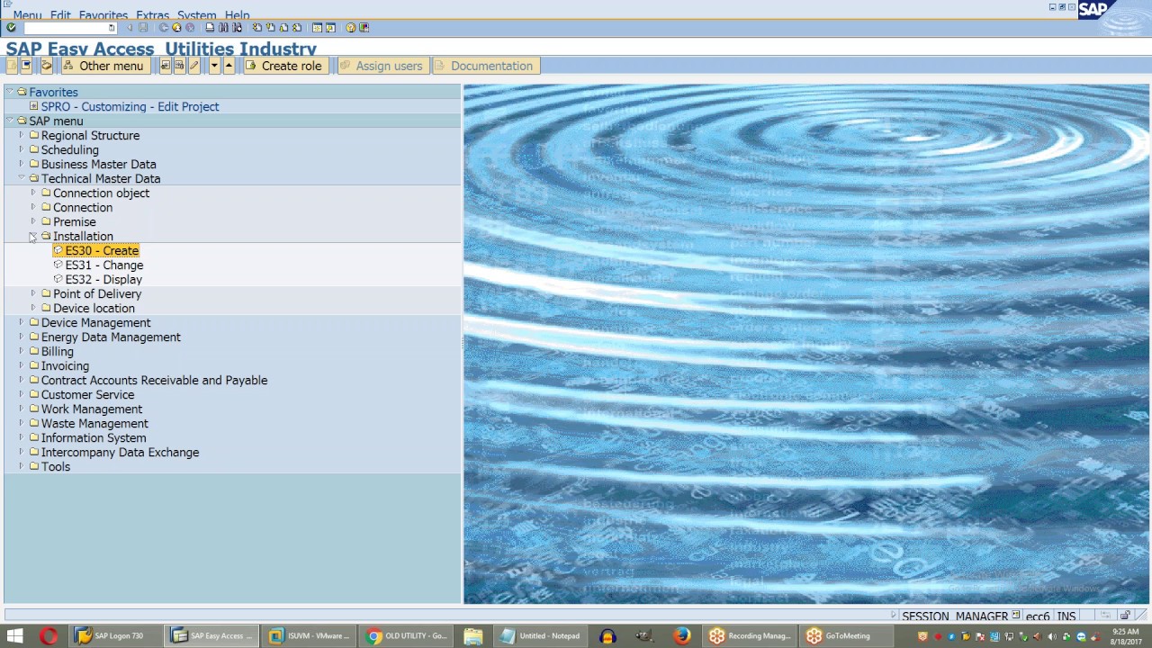Select ES31 - Change transaction

point(104,265)
